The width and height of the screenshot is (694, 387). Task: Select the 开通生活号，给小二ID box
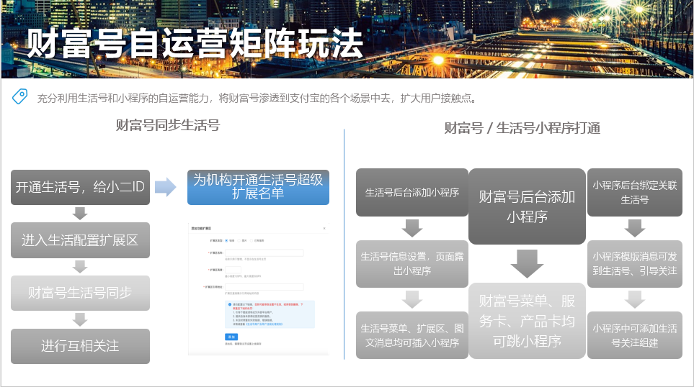pyautogui.click(x=80, y=187)
